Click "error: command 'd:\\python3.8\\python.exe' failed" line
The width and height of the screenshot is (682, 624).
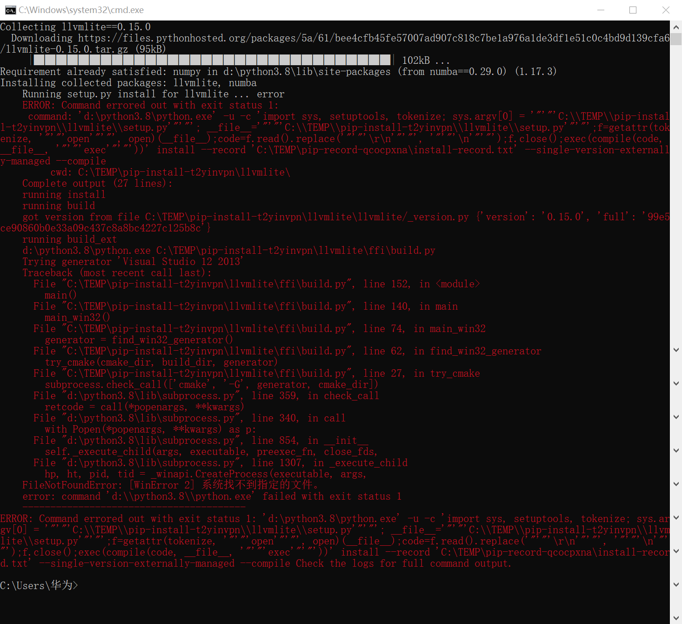212,496
